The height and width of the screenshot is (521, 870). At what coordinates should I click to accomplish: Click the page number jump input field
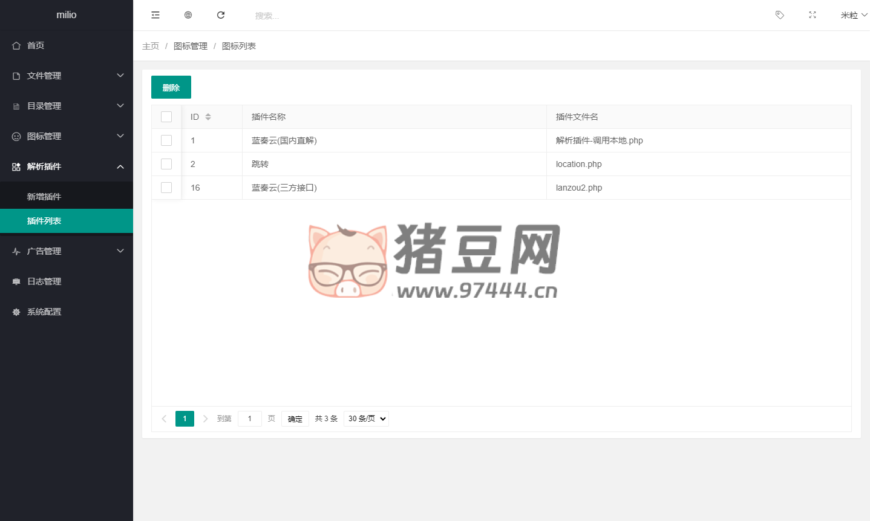(250, 419)
